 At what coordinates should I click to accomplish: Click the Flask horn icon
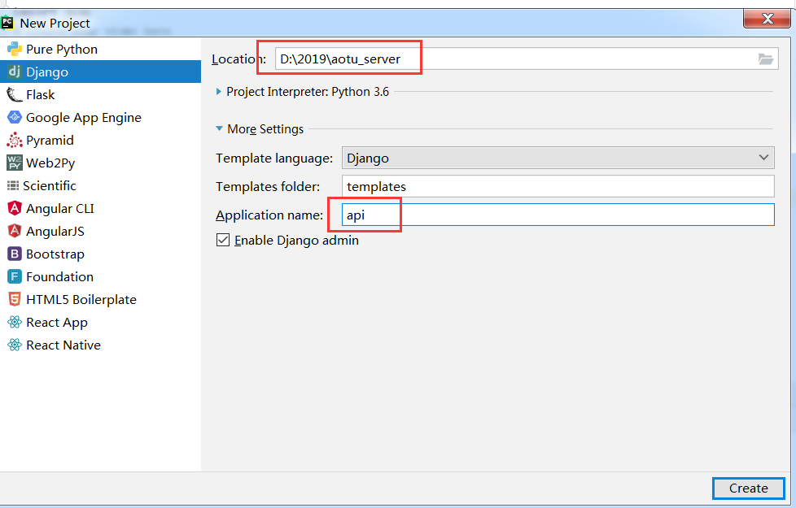pos(14,95)
